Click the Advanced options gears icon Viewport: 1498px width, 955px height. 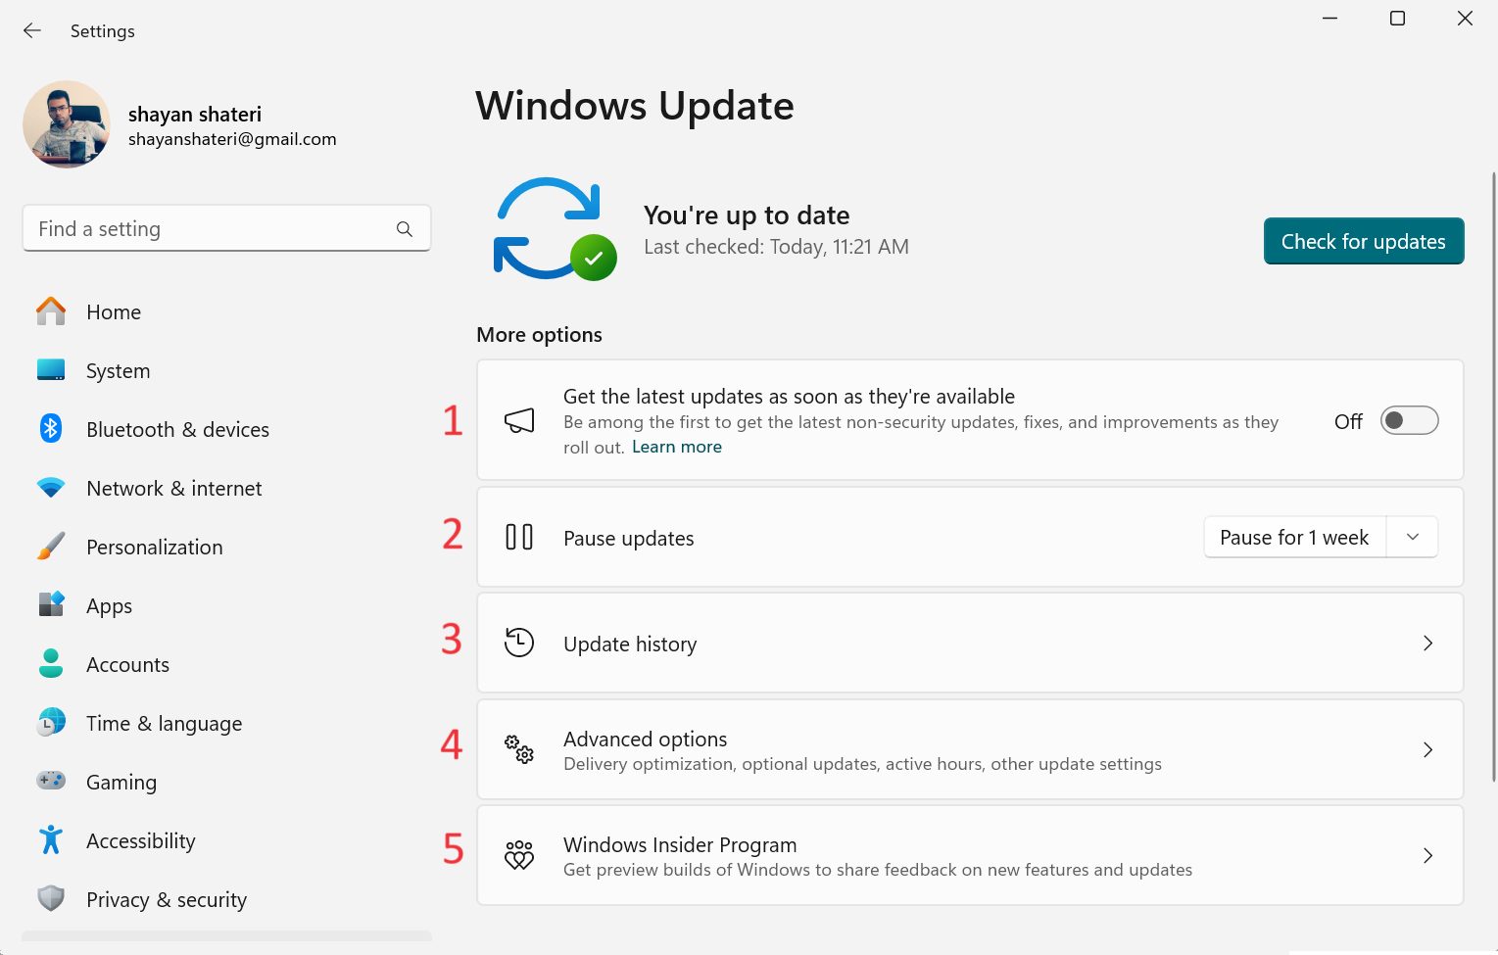(x=519, y=749)
